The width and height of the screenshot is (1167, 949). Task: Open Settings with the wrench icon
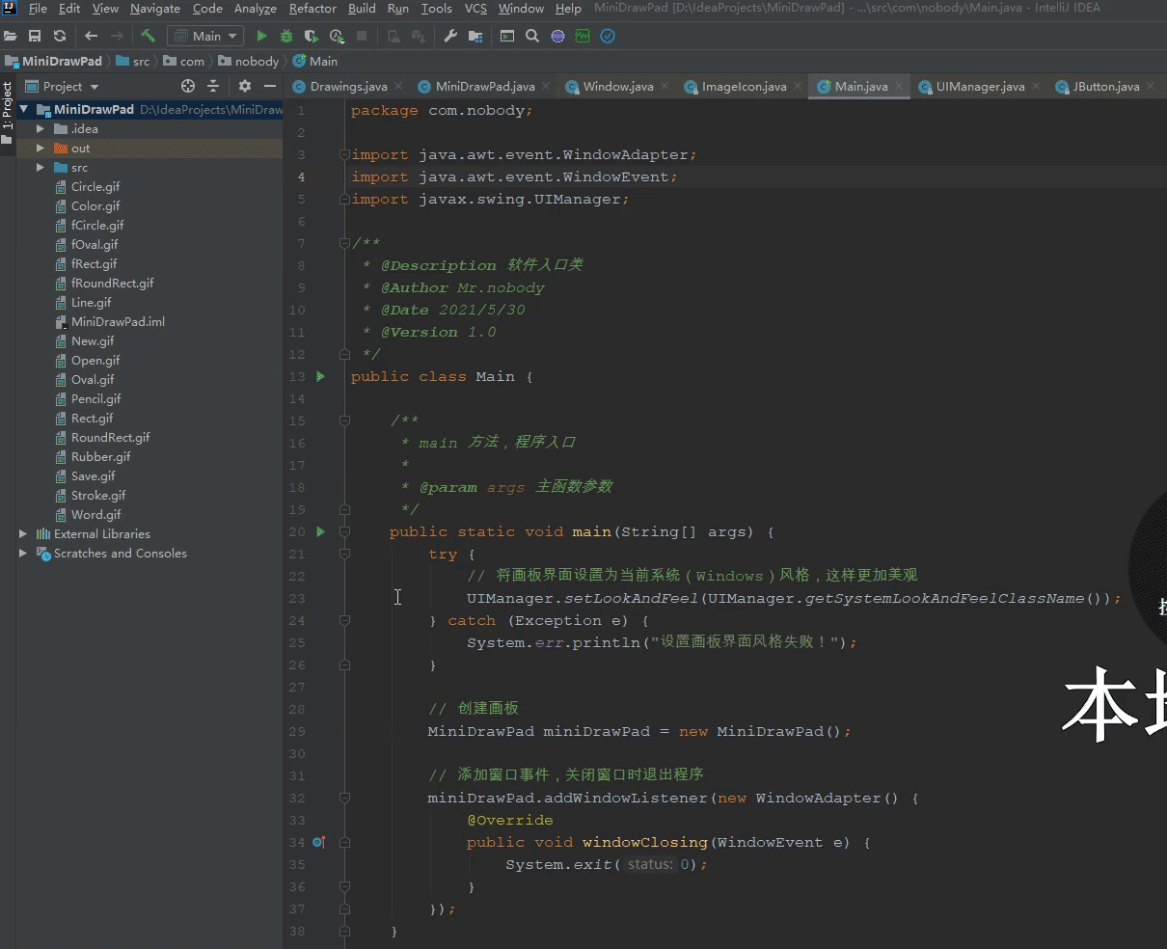(450, 36)
